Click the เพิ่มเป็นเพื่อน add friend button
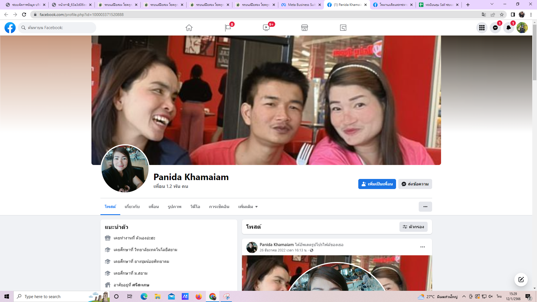 [x=377, y=184]
